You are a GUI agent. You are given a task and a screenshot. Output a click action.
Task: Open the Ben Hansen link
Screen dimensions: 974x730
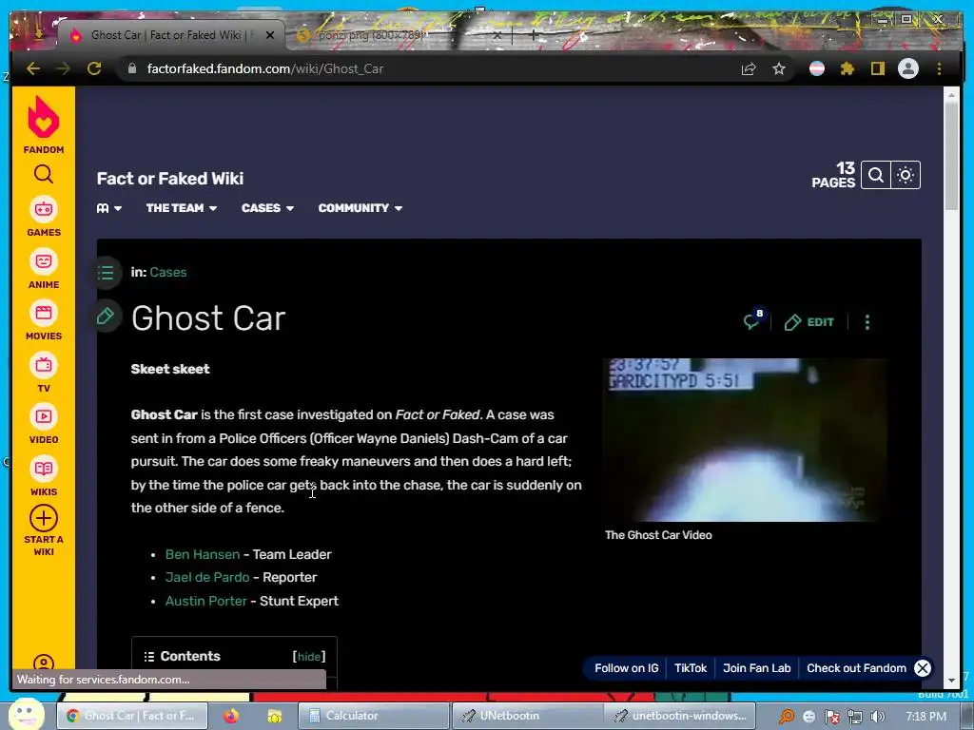[203, 554]
